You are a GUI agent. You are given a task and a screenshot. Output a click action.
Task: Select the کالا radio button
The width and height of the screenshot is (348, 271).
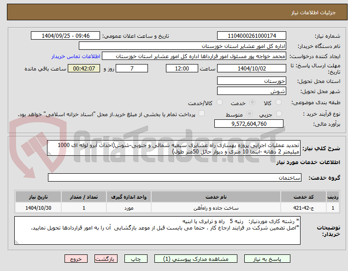pos(278,102)
